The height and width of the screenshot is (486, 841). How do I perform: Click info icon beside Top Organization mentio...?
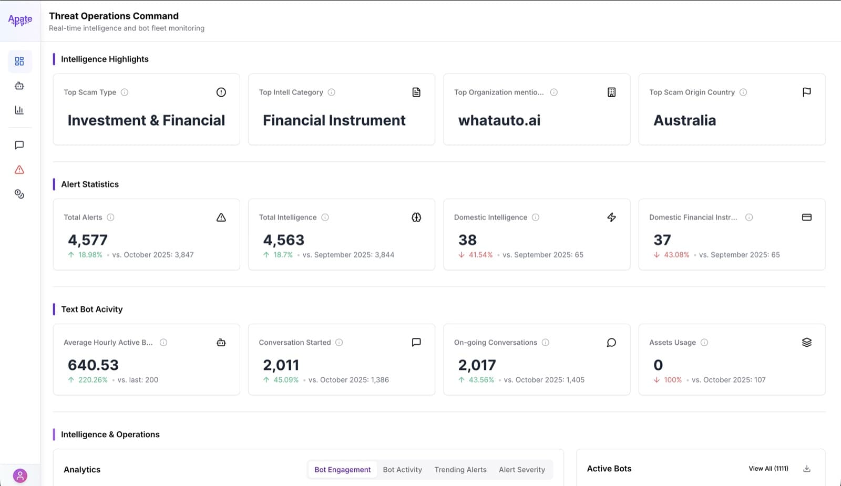tap(554, 92)
